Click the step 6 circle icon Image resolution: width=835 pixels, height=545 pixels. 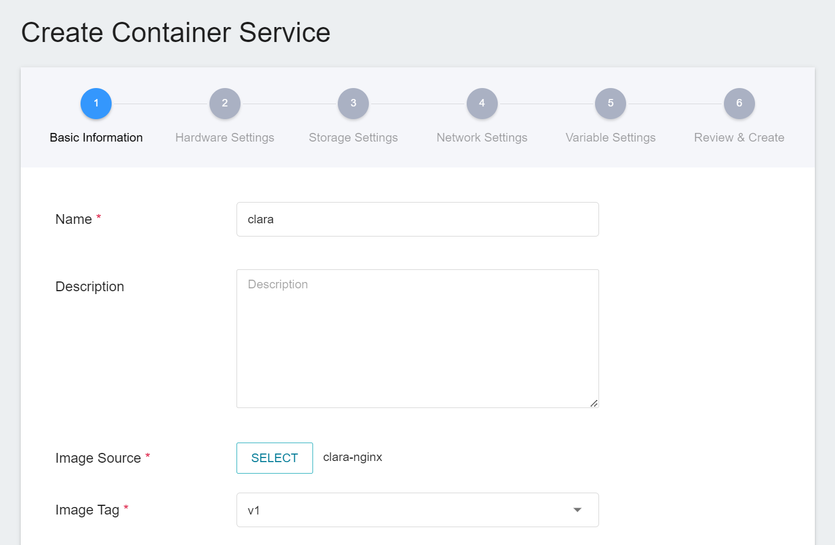pos(739,104)
